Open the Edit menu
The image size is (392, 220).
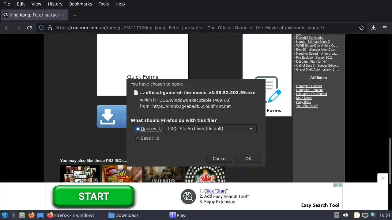coord(21,4)
